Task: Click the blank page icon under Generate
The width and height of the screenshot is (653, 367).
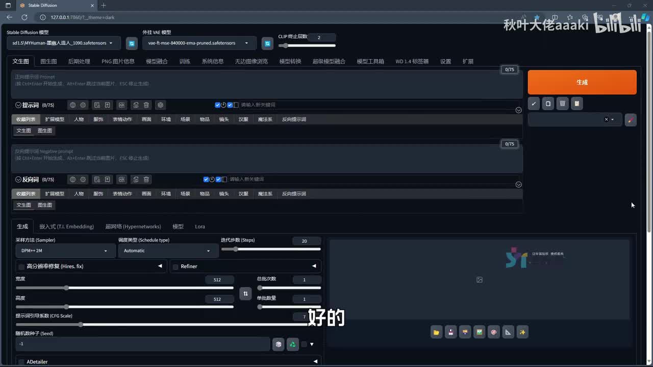Action: tap(548, 103)
